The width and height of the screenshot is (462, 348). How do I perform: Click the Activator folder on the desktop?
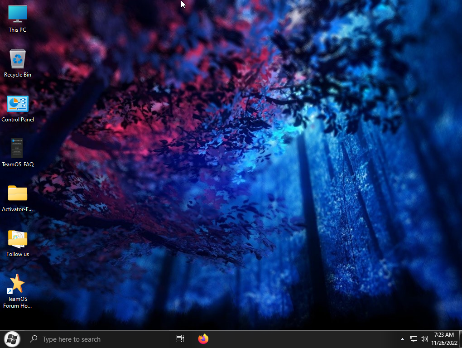point(18,193)
